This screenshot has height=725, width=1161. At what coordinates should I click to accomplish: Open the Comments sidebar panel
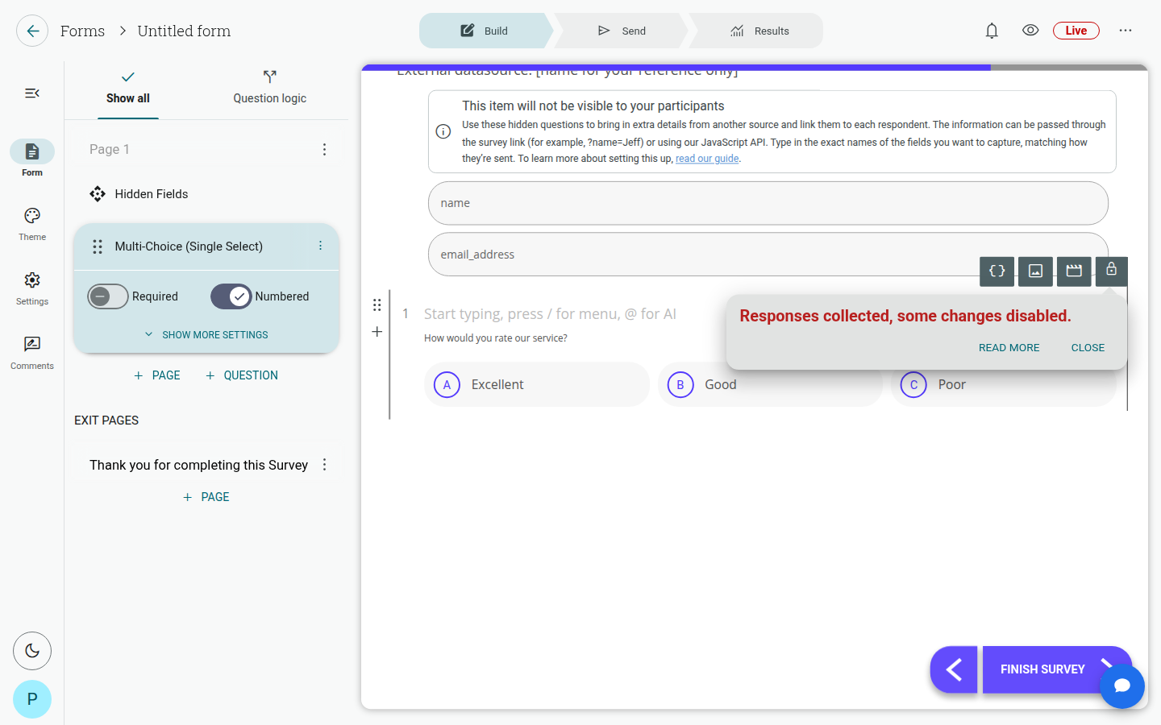(32, 353)
